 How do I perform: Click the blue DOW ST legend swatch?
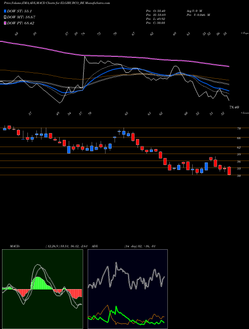pyautogui.click(x=5, y=11)
